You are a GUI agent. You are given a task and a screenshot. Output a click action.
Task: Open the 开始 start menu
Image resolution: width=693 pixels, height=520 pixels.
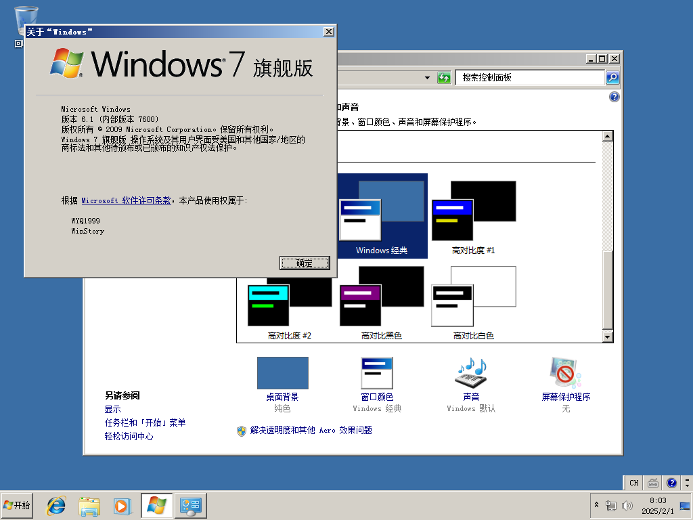(17, 505)
